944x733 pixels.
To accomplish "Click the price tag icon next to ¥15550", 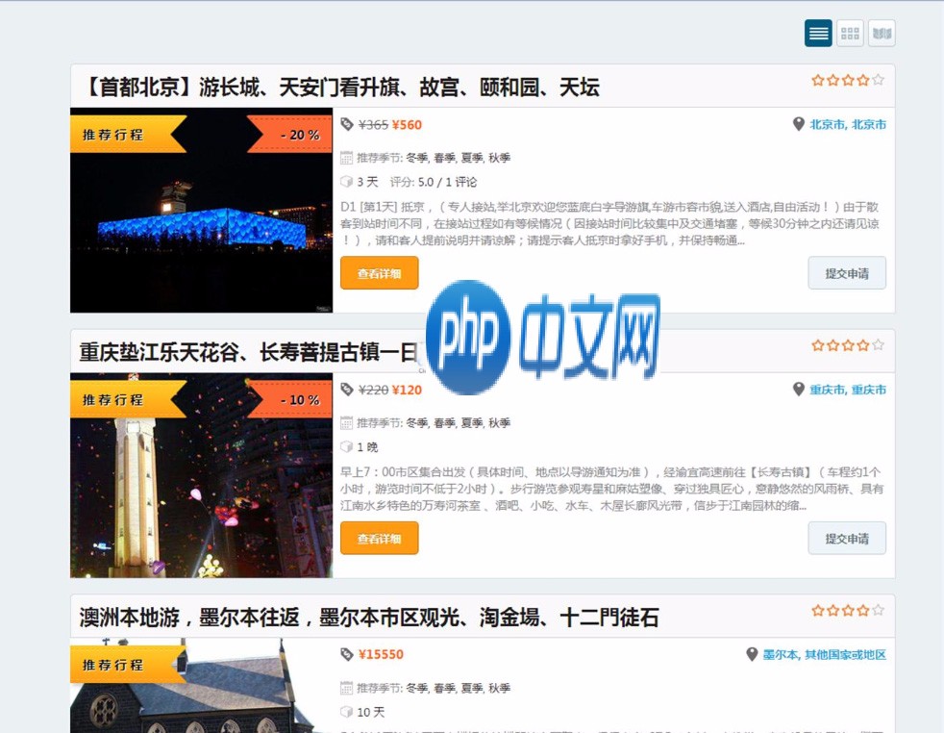I will pos(347,655).
